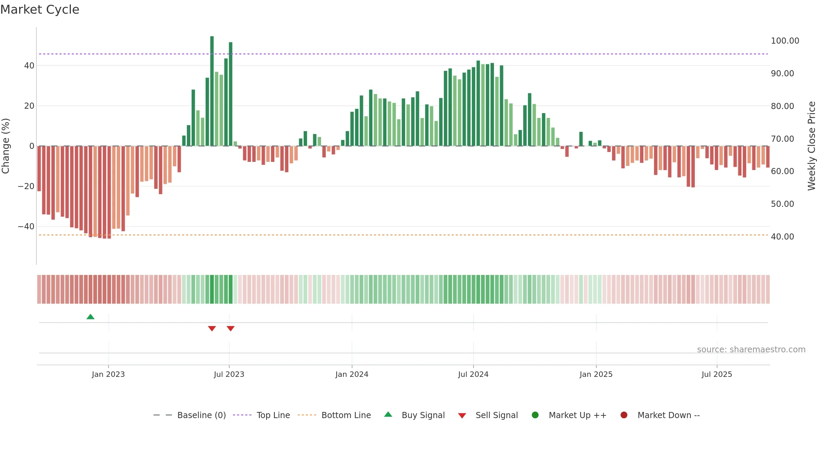The height and width of the screenshot is (460, 817).
Task: Toggle the Top Line legend entry
Action: [x=261, y=415]
